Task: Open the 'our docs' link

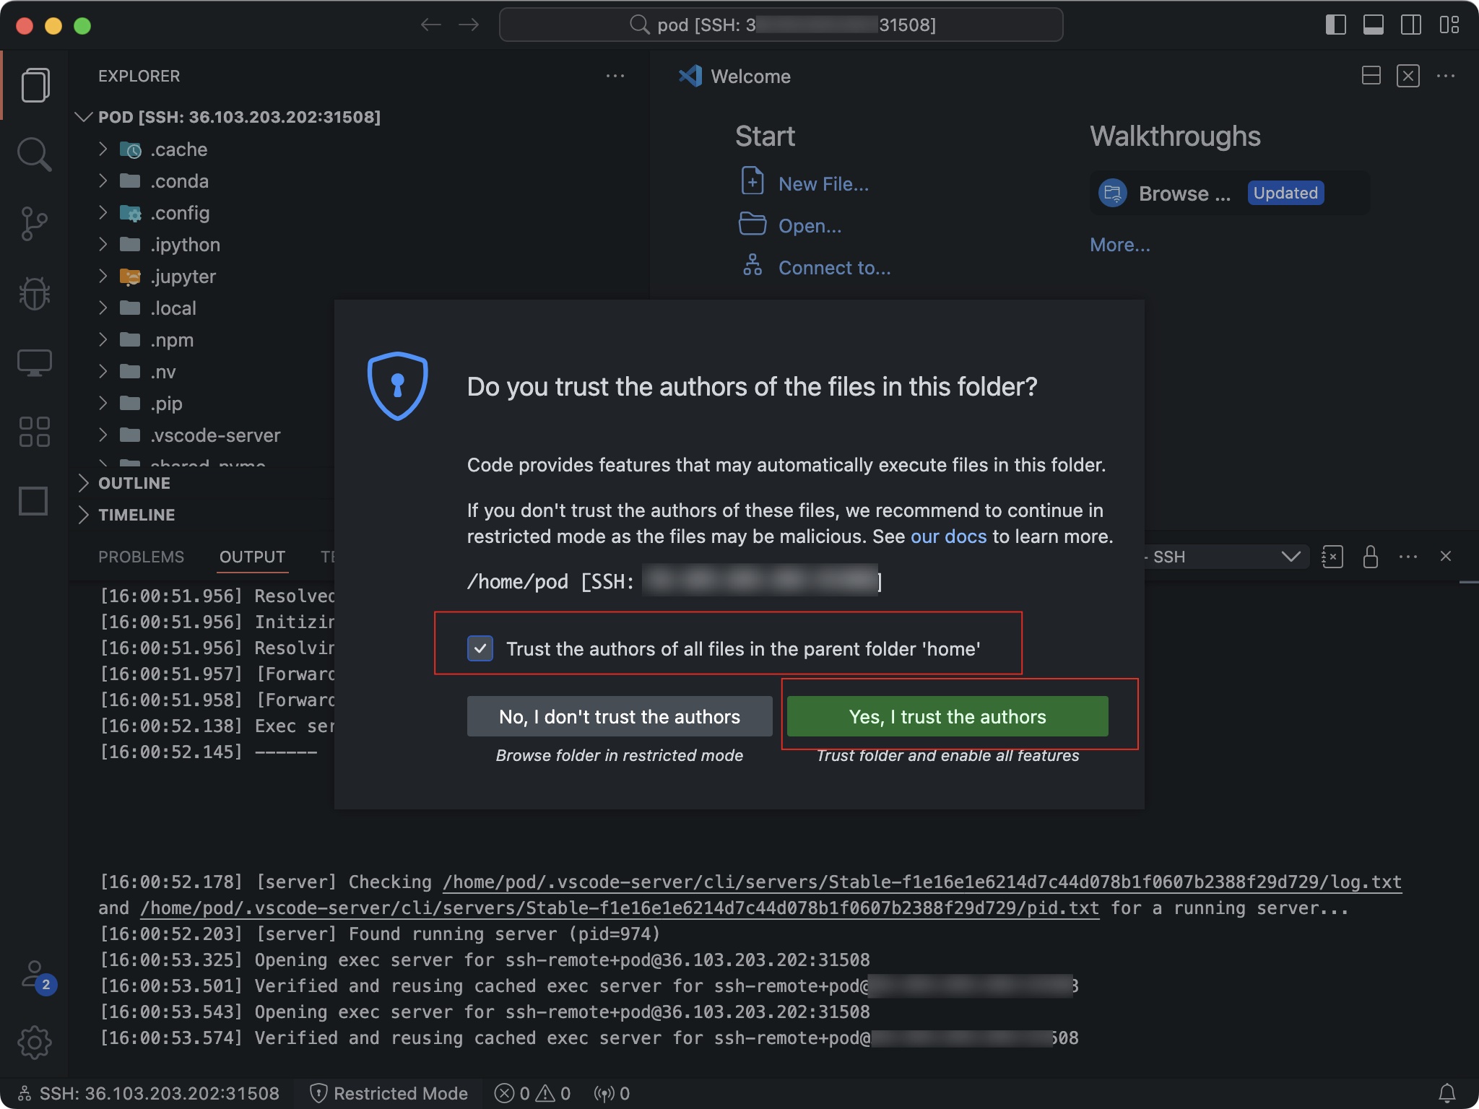Action: pos(948,536)
